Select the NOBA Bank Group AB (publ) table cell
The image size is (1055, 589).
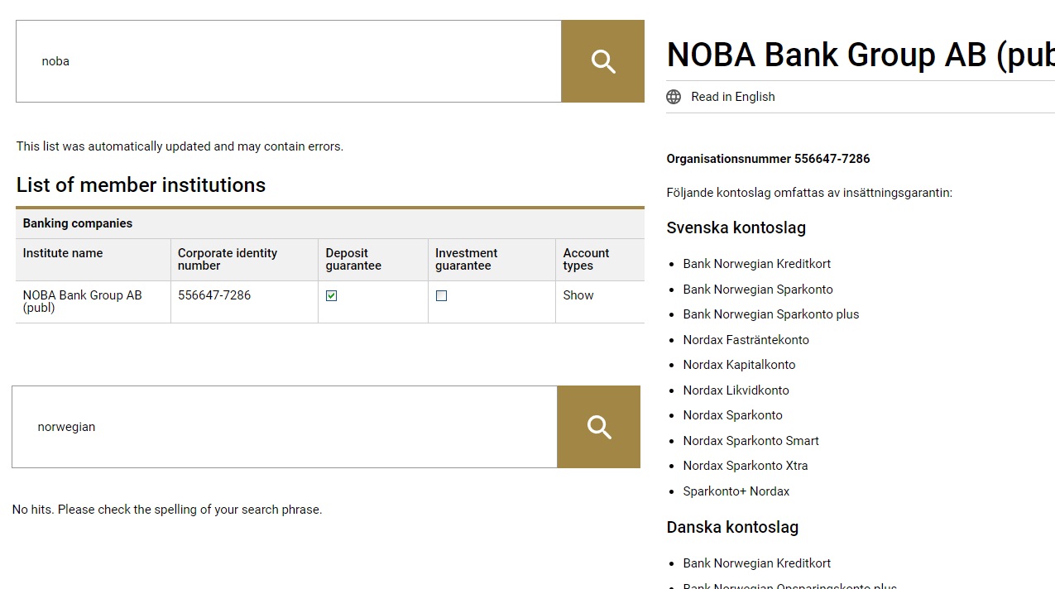click(x=82, y=301)
